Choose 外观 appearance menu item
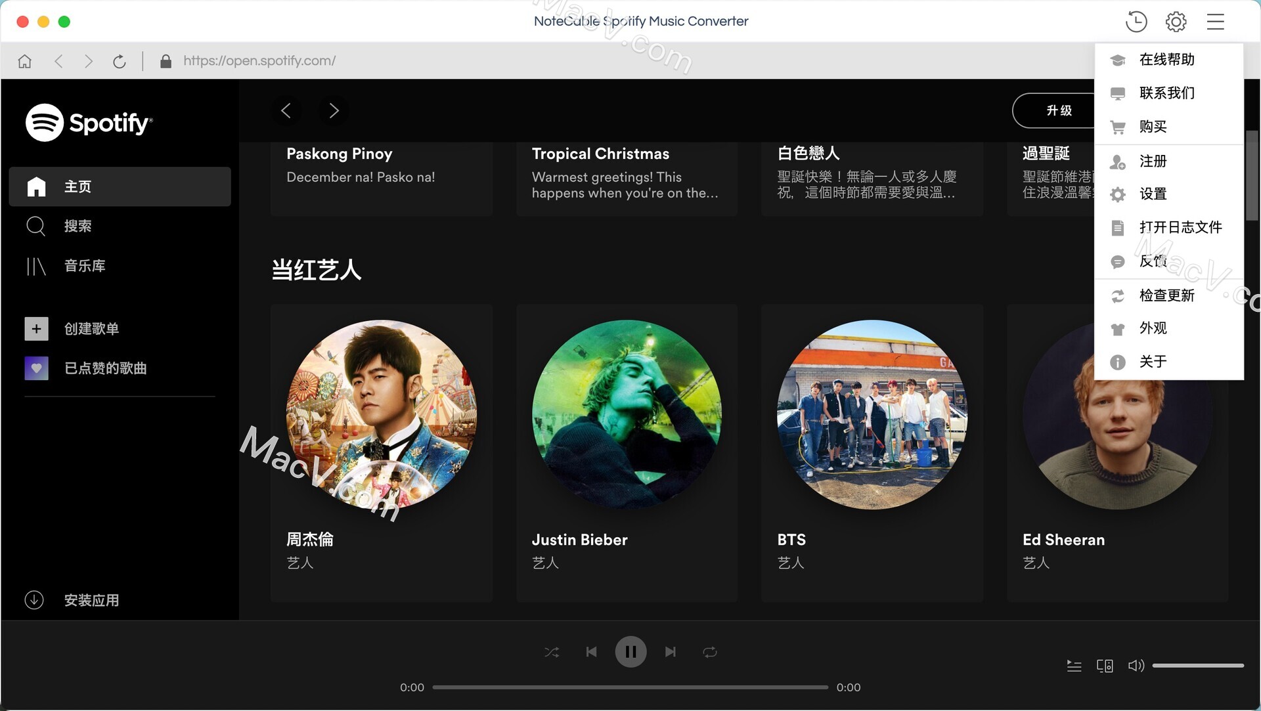Viewport: 1261px width, 711px height. coord(1169,328)
